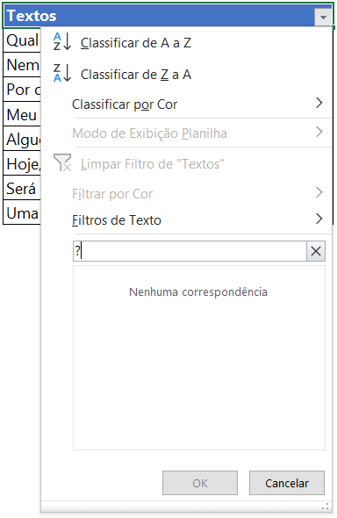Screen dimensions: 337x518
Task: Click the clear filter funnel icon
Action: pos(62,163)
